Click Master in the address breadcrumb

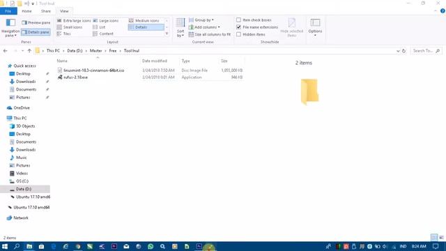[x=96, y=51]
